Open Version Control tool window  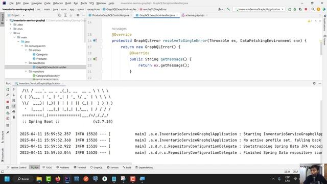point(17,167)
